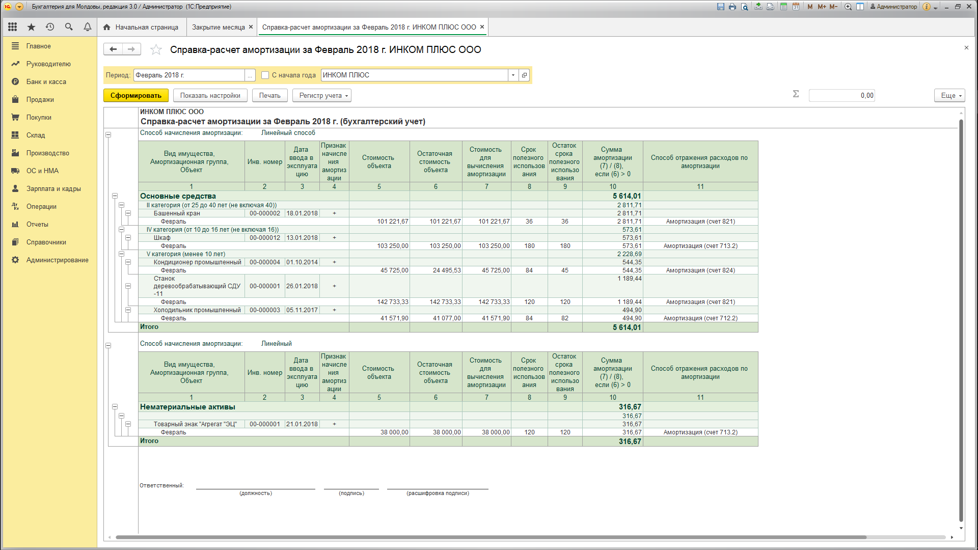Image resolution: width=978 pixels, height=550 pixels.
Task: Open favorites star in top panel
Action: coord(31,27)
